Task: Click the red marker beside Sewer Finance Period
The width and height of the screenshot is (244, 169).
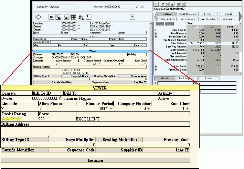Action: [111, 109]
